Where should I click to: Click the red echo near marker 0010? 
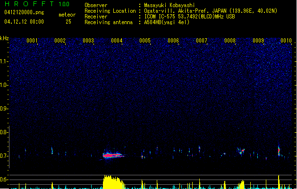point(279,151)
